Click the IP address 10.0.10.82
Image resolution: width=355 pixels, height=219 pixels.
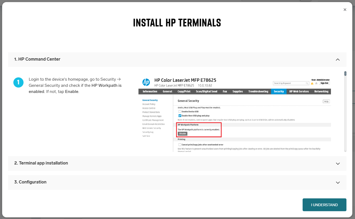pos(205,85)
